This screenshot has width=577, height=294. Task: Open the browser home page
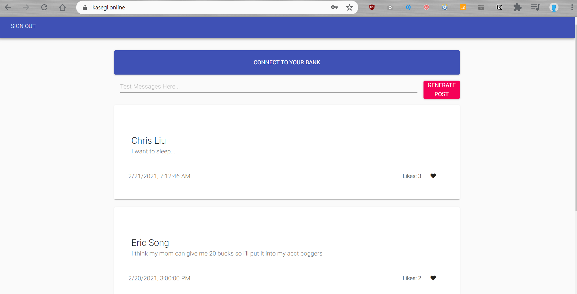pyautogui.click(x=62, y=7)
